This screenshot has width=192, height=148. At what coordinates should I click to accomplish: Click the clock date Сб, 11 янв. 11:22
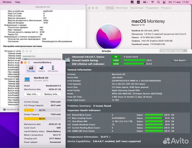(x=179, y=2)
